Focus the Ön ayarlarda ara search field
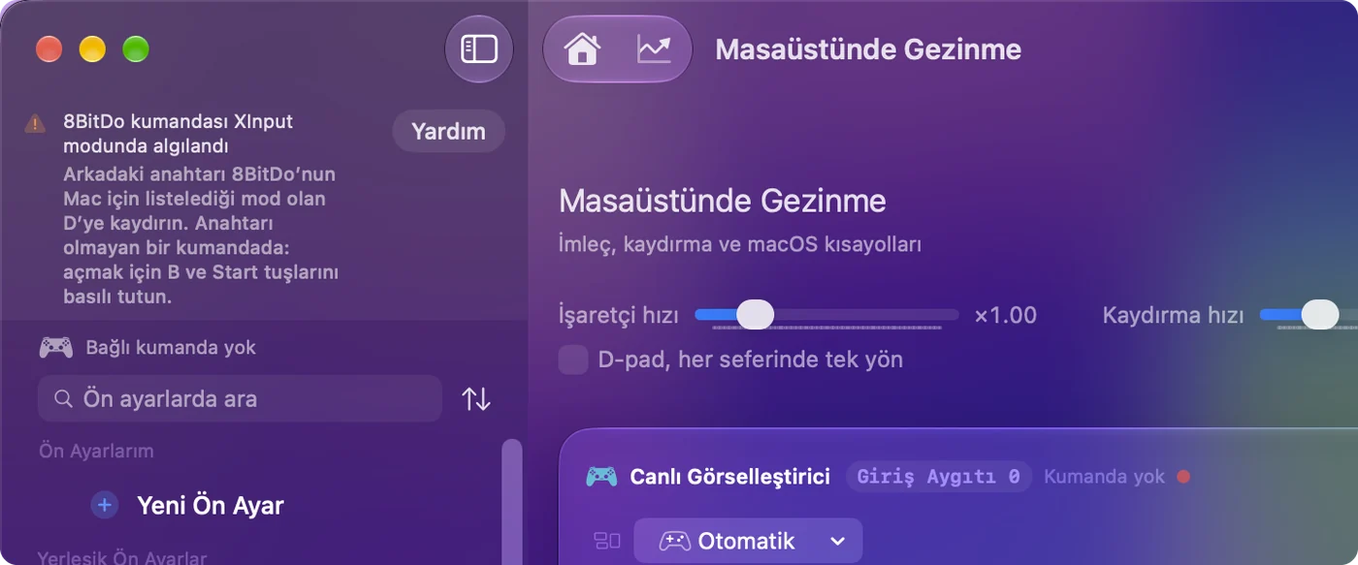 tap(240, 398)
